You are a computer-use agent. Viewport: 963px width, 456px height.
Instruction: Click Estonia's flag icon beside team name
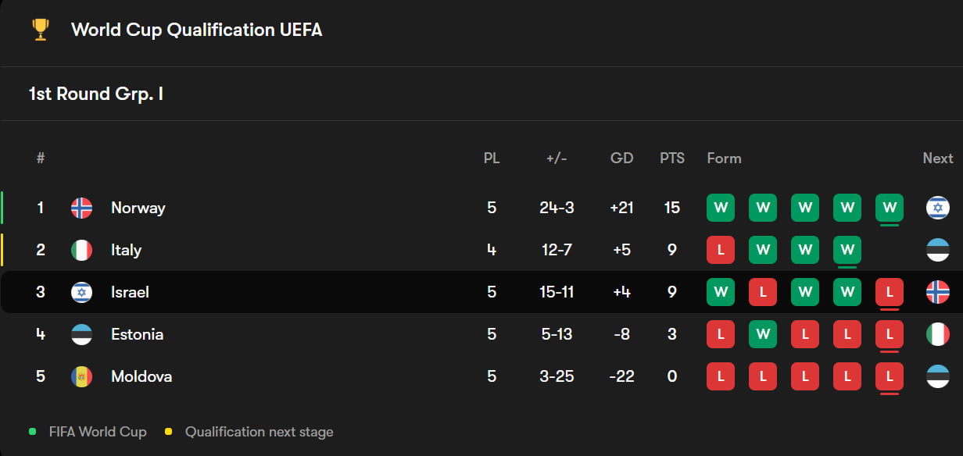[81, 334]
